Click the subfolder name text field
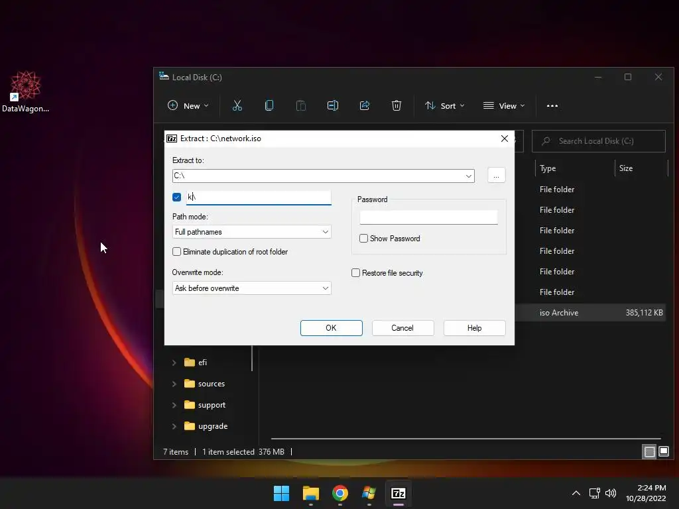 pos(259,198)
